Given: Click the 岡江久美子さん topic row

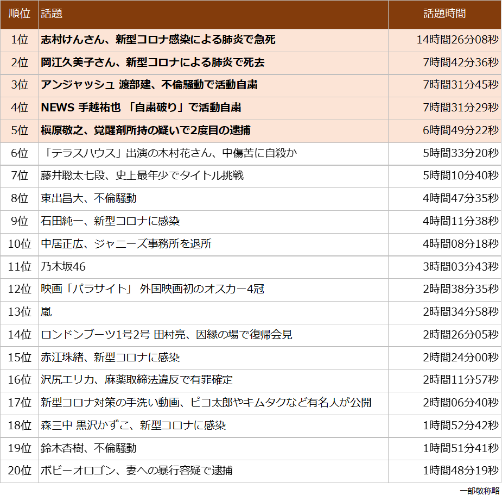Looking at the screenshot, I should 152,62.
